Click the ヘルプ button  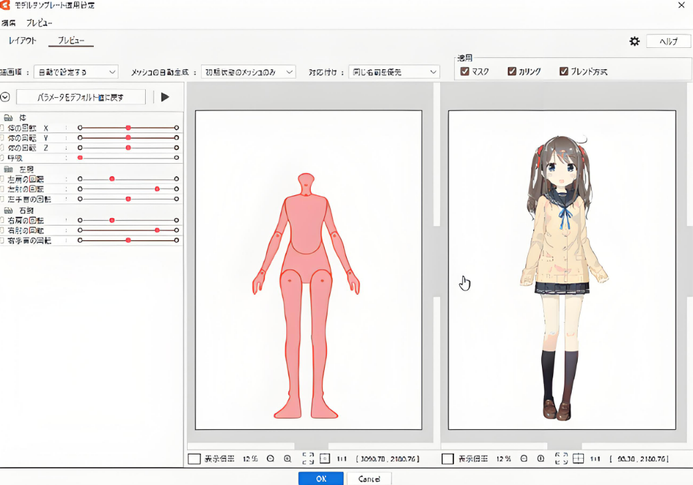point(668,41)
